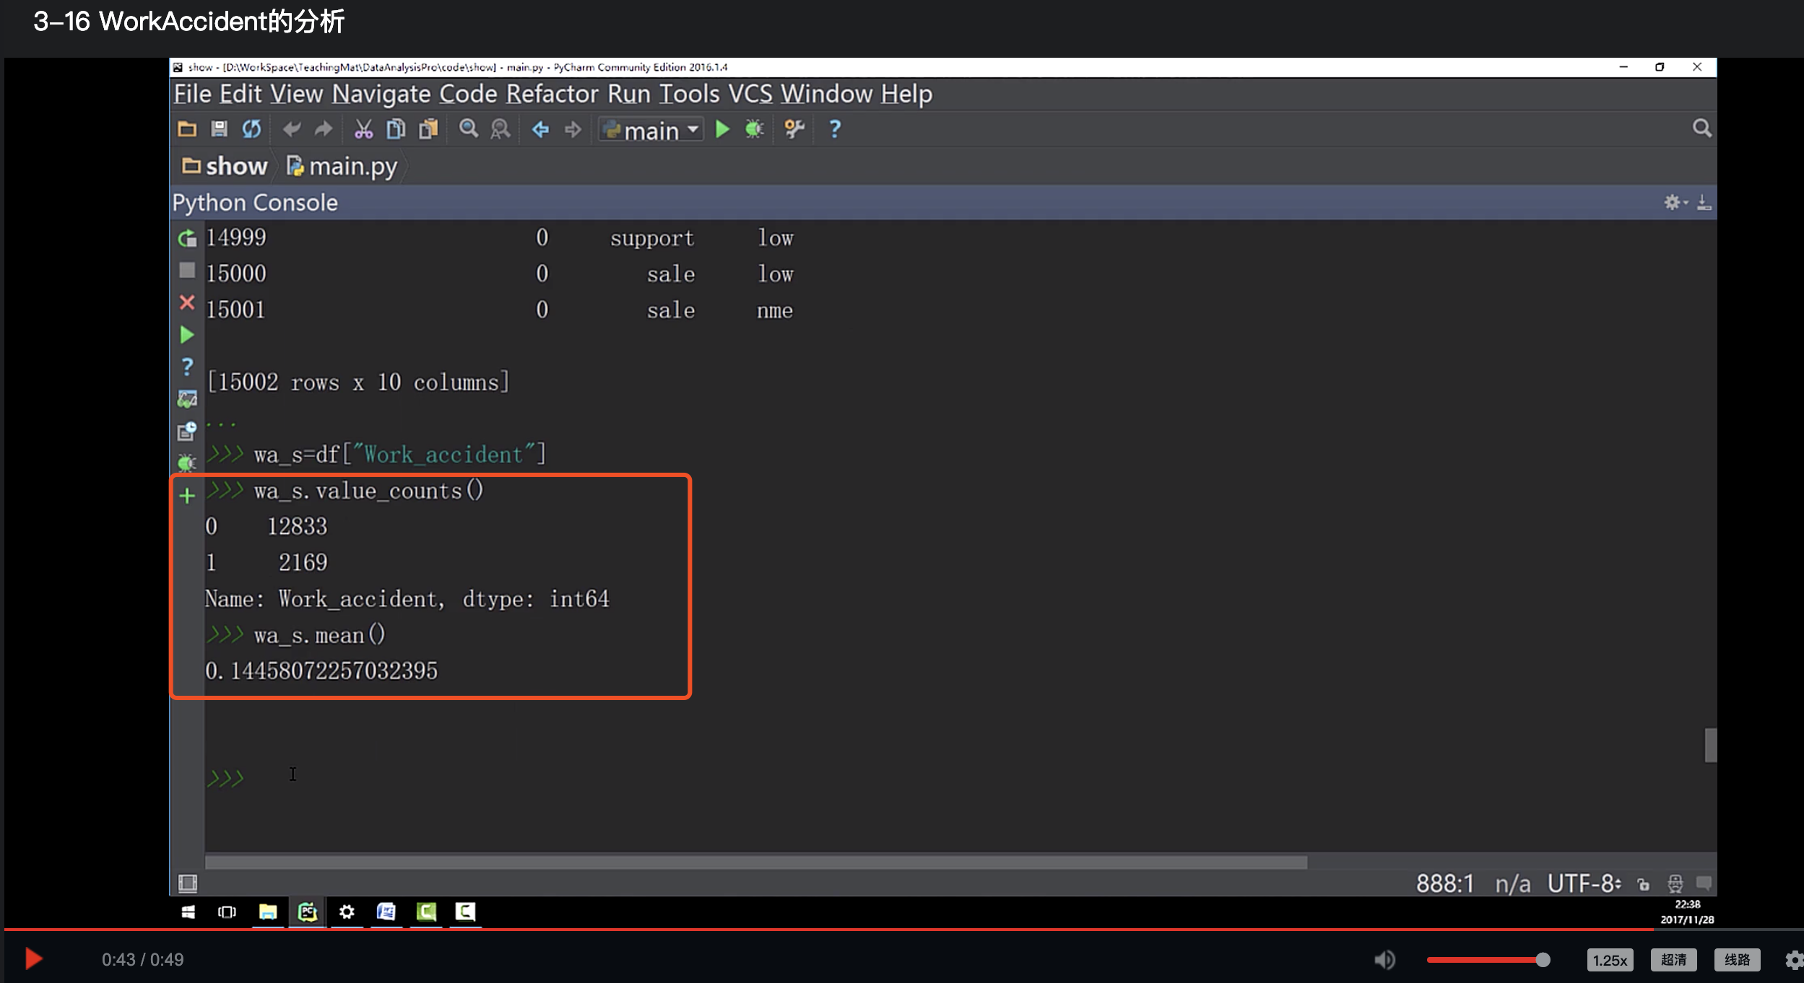The width and height of the screenshot is (1804, 983).
Task: Open Help question mark in toolbar
Action: [x=835, y=129]
